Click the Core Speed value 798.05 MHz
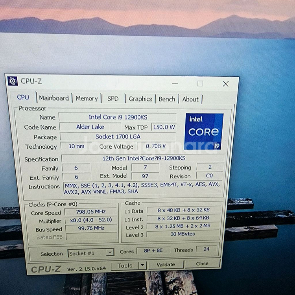 (91, 212)
